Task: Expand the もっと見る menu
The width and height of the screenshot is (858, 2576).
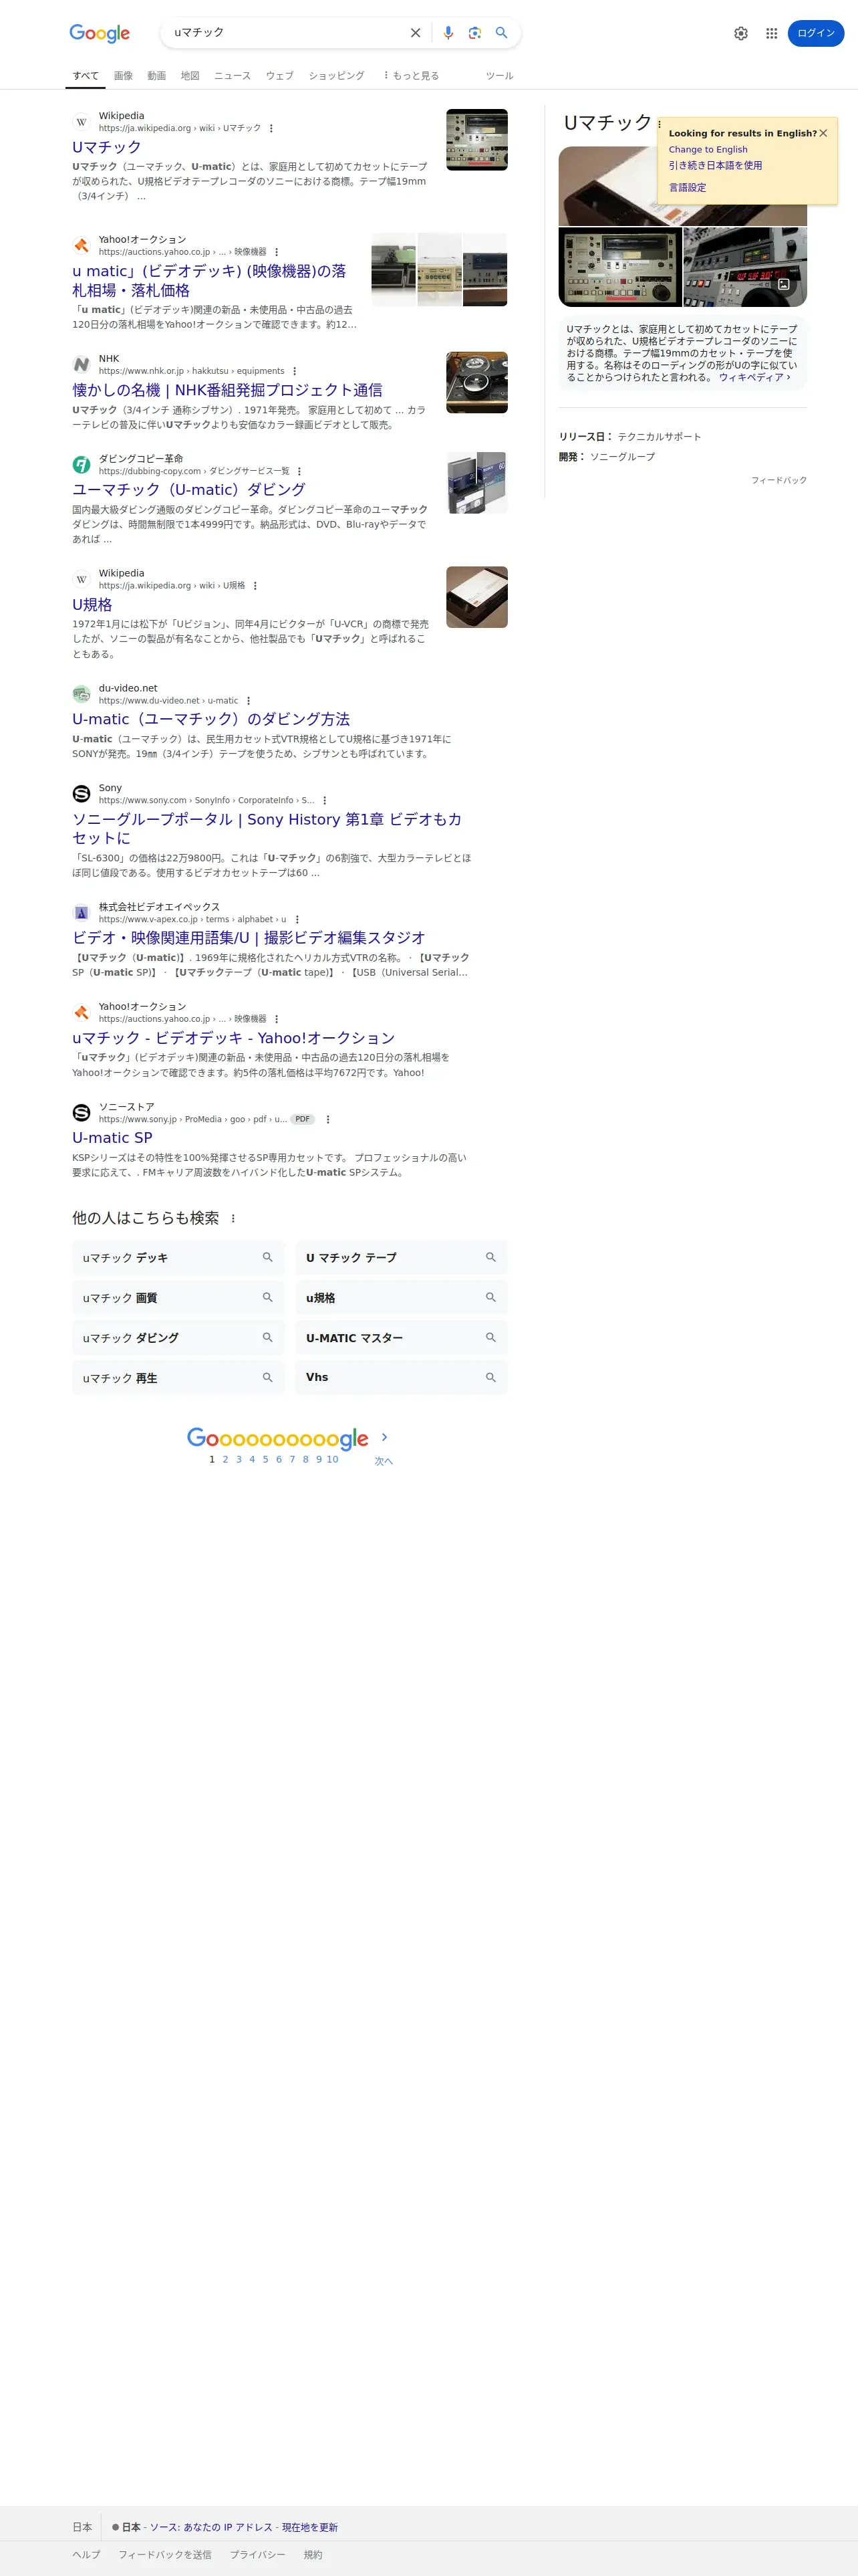Action: [412, 76]
